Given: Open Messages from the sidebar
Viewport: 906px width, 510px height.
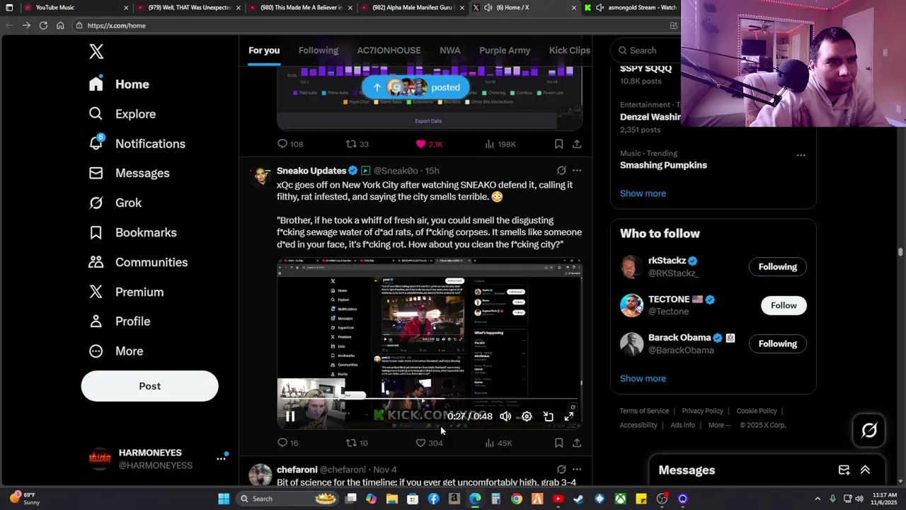Looking at the screenshot, I should [x=129, y=174].
